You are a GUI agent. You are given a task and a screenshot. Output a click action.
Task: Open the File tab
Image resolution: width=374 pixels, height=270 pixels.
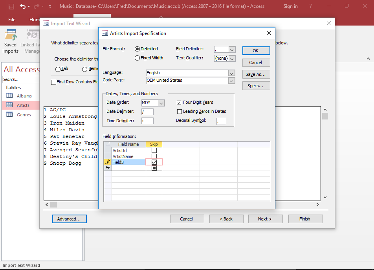point(12,20)
